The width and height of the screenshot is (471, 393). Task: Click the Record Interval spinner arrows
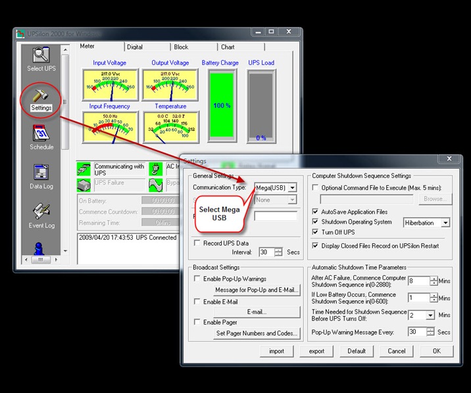[278, 252]
